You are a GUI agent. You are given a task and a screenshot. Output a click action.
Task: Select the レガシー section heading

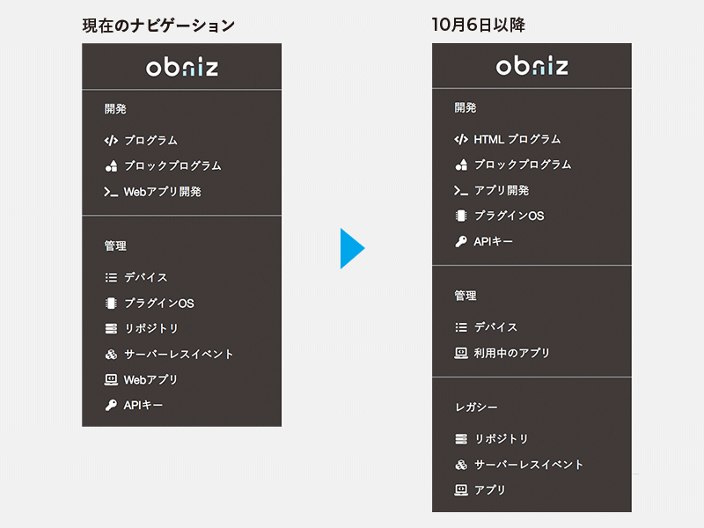[476, 407]
